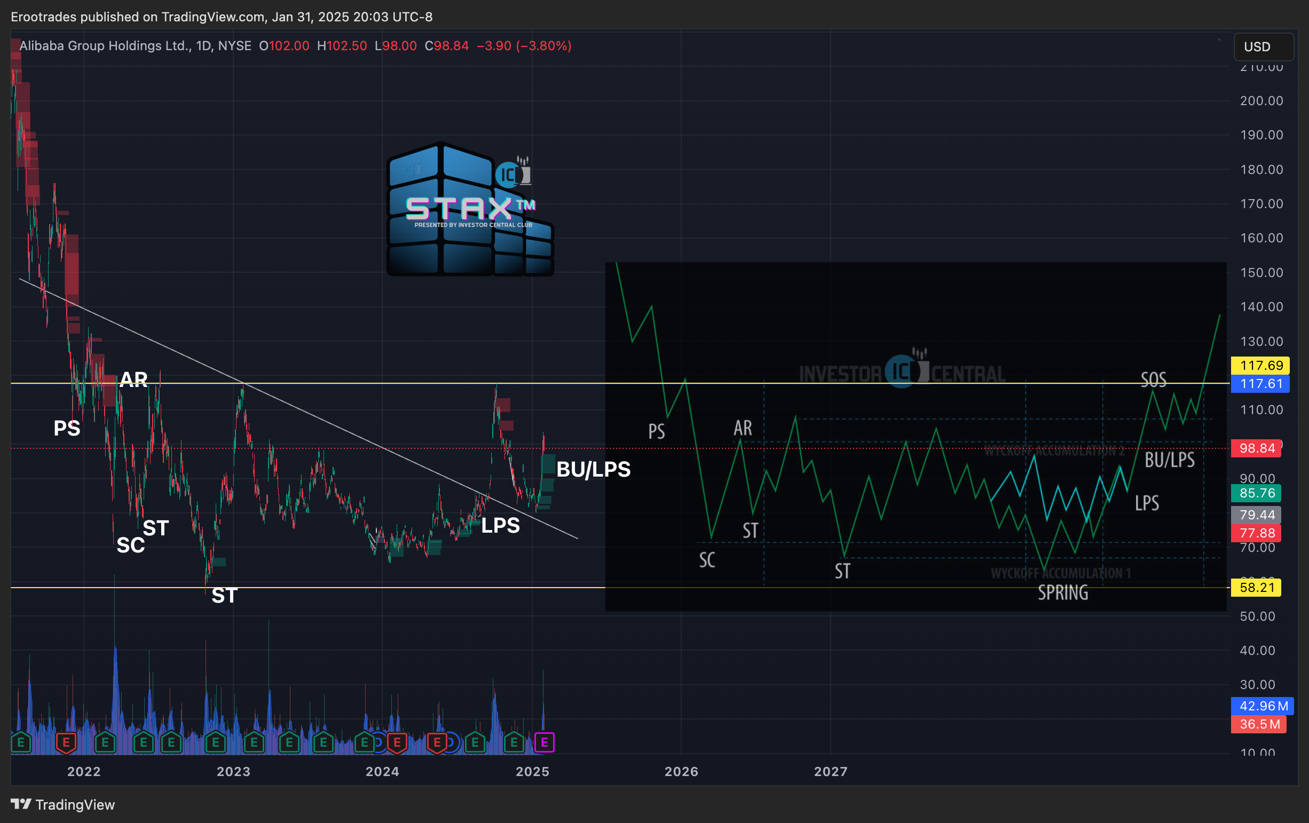Click the 2022 label on the time axis
The width and height of the screenshot is (1309, 823).
tap(84, 771)
